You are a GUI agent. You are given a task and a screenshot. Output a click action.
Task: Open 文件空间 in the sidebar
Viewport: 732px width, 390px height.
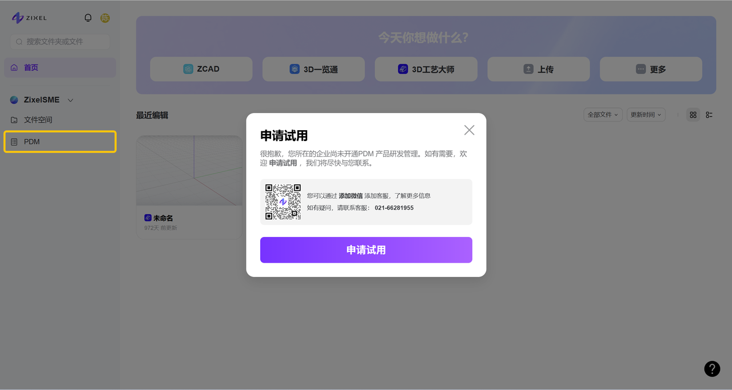(x=60, y=120)
